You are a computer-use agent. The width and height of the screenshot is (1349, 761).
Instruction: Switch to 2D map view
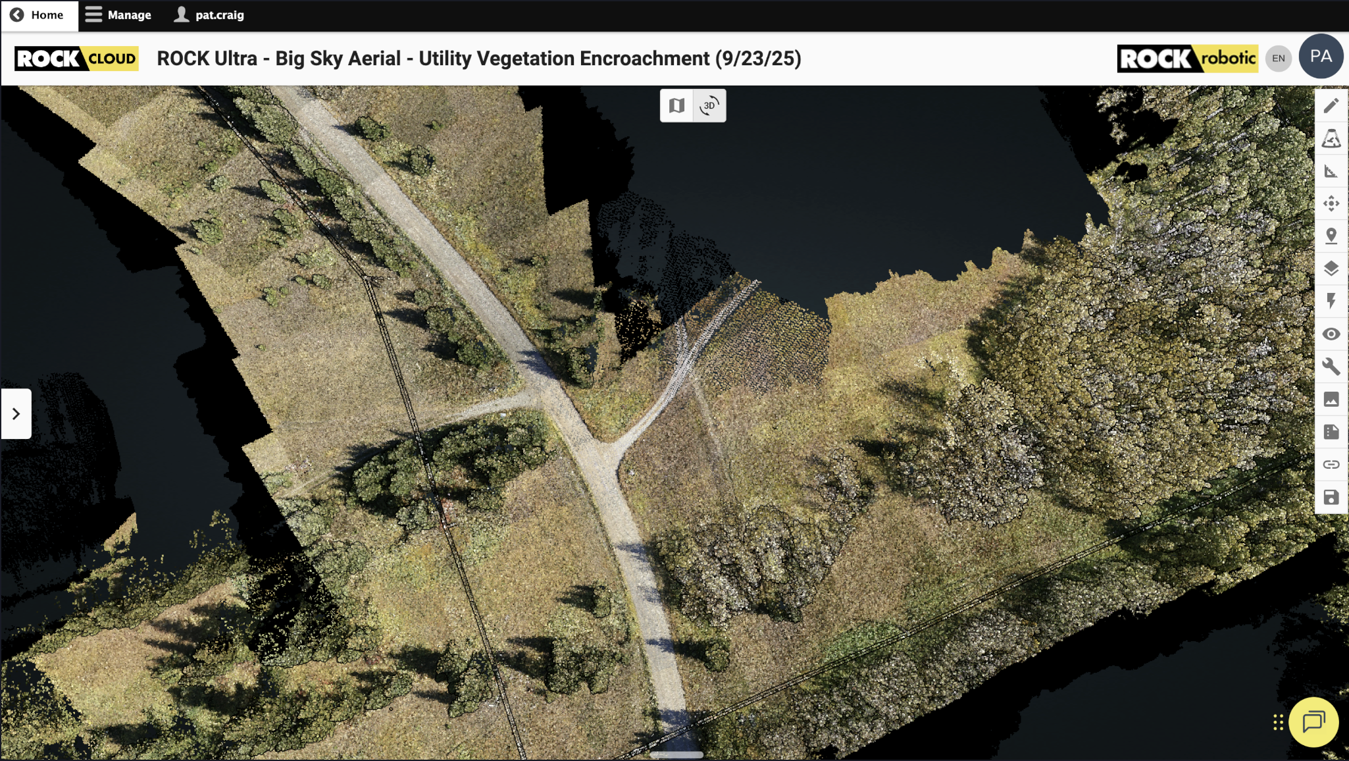pos(676,105)
